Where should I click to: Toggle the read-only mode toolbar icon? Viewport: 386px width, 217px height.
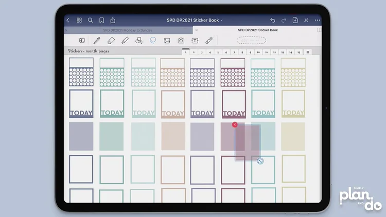(x=82, y=40)
